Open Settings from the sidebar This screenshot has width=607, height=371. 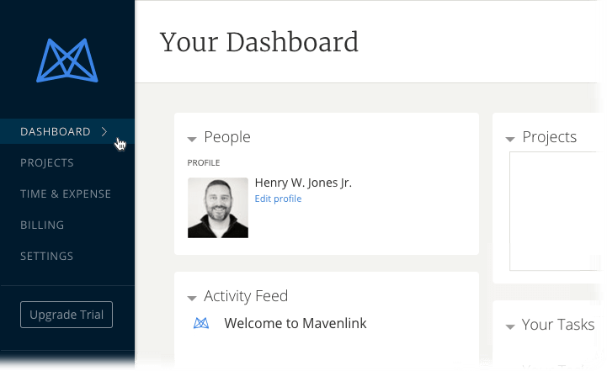point(47,256)
